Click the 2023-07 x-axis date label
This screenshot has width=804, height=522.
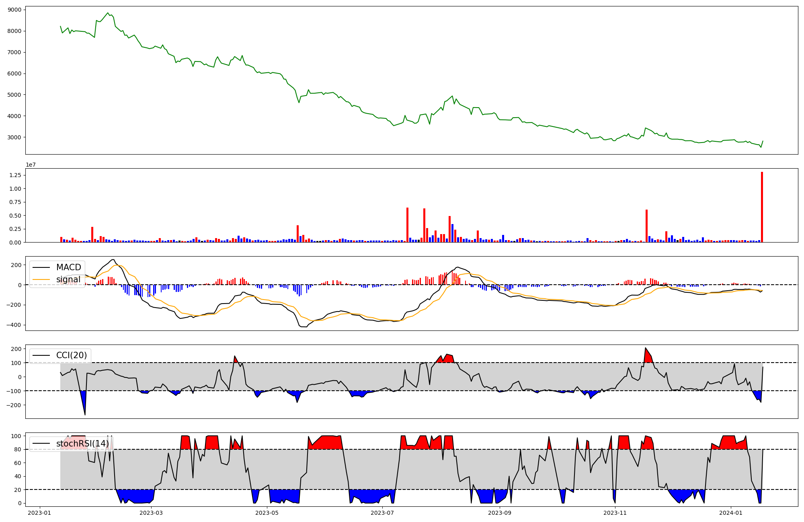click(382, 512)
